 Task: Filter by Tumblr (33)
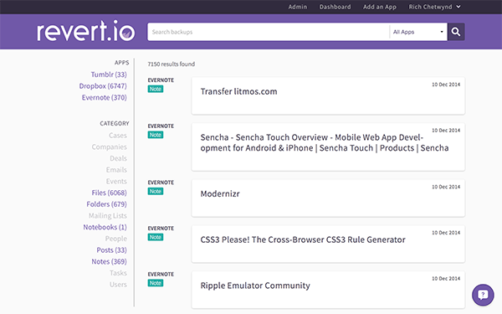pos(109,75)
